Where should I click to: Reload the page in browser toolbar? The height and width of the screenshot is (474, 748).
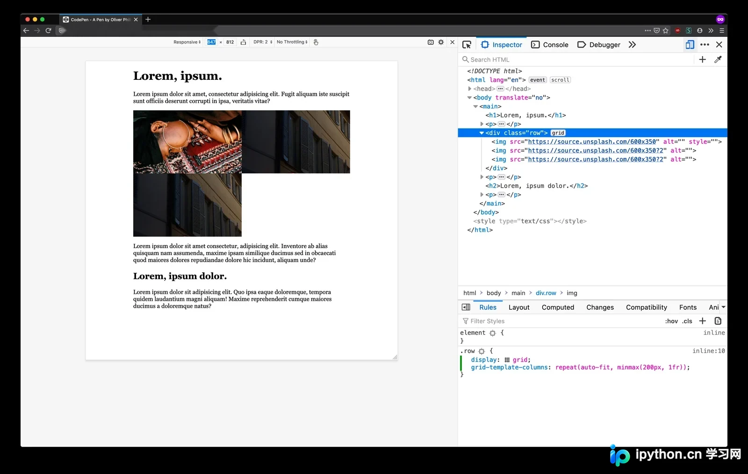(48, 30)
